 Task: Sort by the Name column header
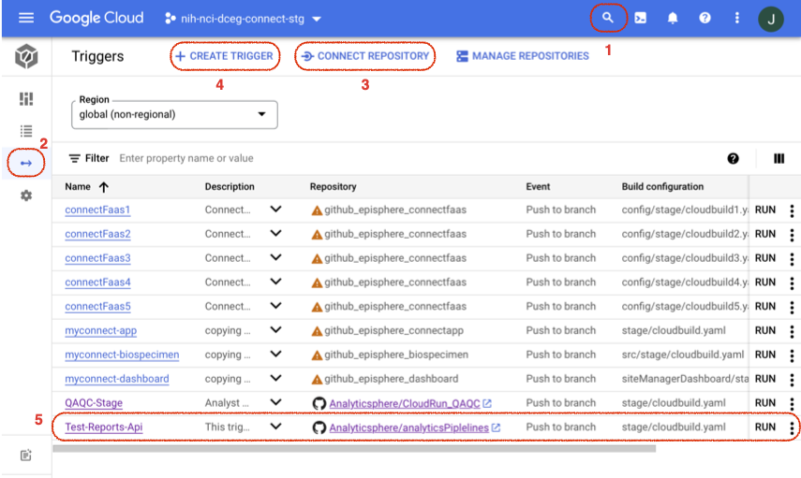tap(86, 187)
